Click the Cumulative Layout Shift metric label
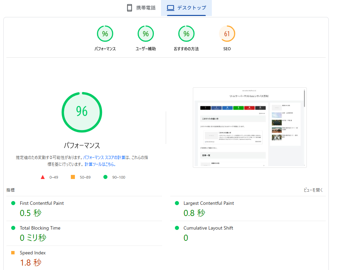Image resolution: width=342 pixels, height=270 pixels. (x=208, y=228)
